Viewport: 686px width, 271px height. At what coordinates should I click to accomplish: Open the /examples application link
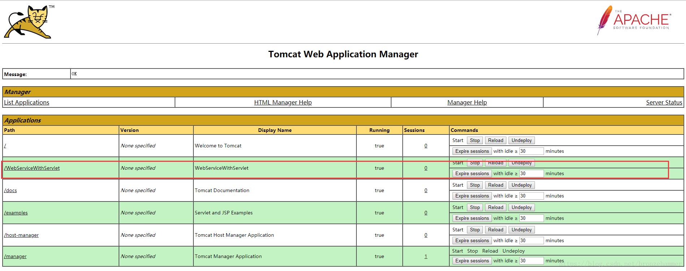tap(16, 213)
